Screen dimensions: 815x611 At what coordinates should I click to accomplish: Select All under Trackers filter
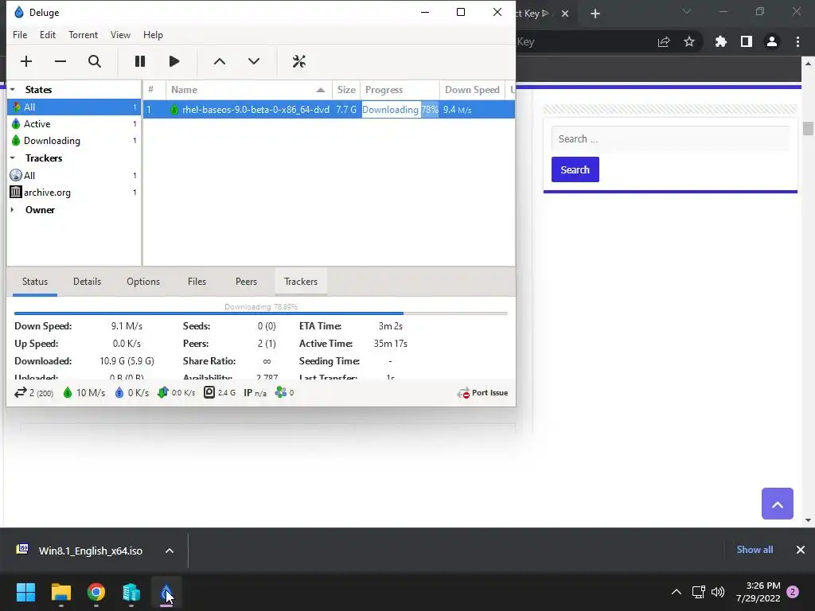(x=74, y=175)
